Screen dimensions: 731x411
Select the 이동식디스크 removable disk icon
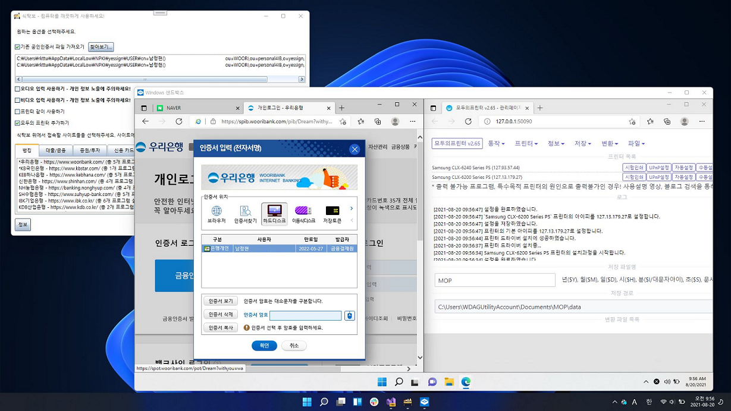pos(303,214)
